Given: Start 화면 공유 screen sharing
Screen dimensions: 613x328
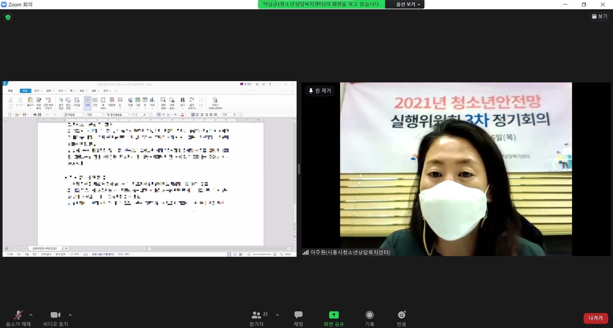Looking at the screenshot, I should tap(334, 319).
